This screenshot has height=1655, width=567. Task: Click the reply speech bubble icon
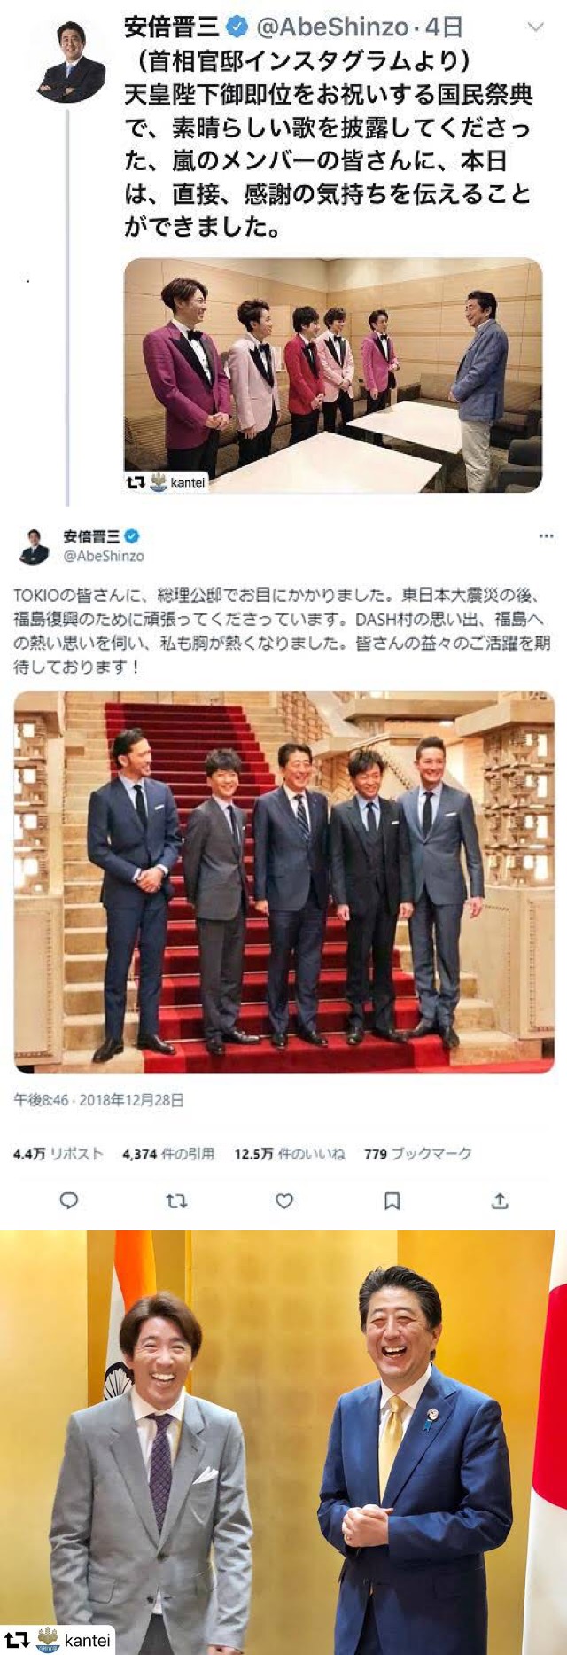tap(69, 1201)
